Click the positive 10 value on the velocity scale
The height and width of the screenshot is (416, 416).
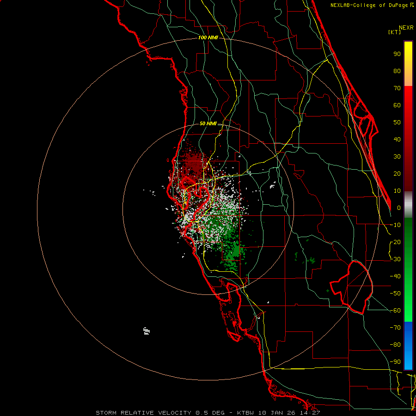pyautogui.click(x=397, y=191)
